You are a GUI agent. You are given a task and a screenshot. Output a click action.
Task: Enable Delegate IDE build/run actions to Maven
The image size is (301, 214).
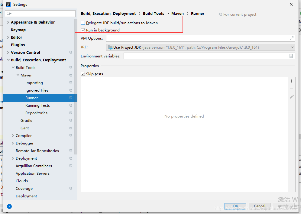(x=83, y=23)
